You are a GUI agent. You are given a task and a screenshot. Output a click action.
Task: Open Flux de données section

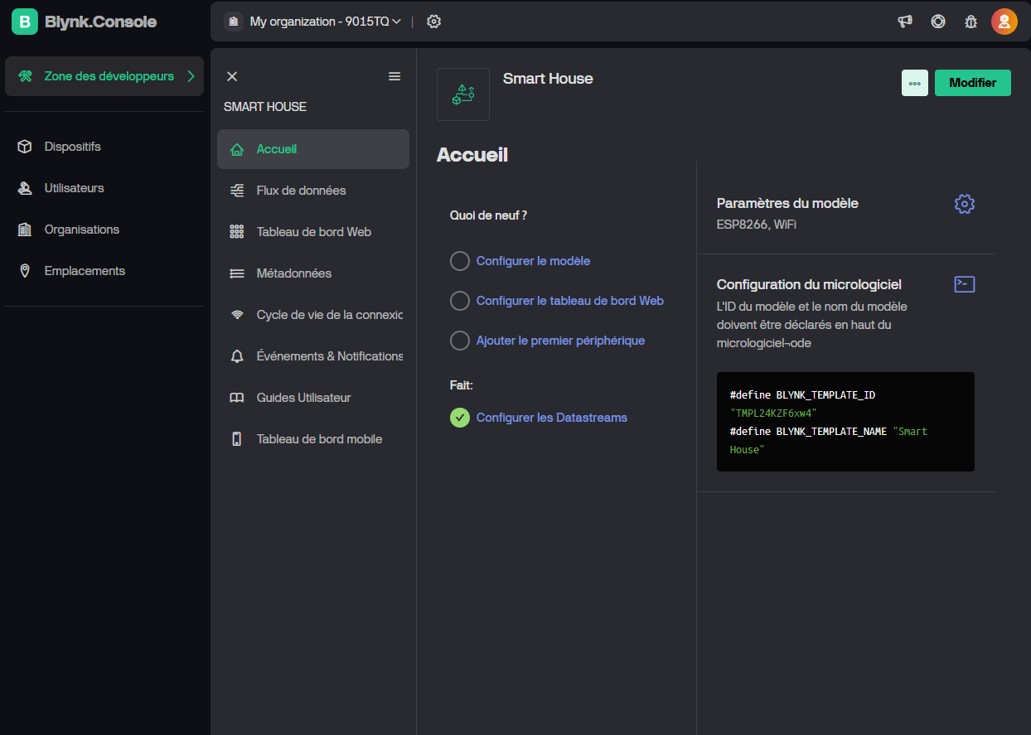pos(313,191)
